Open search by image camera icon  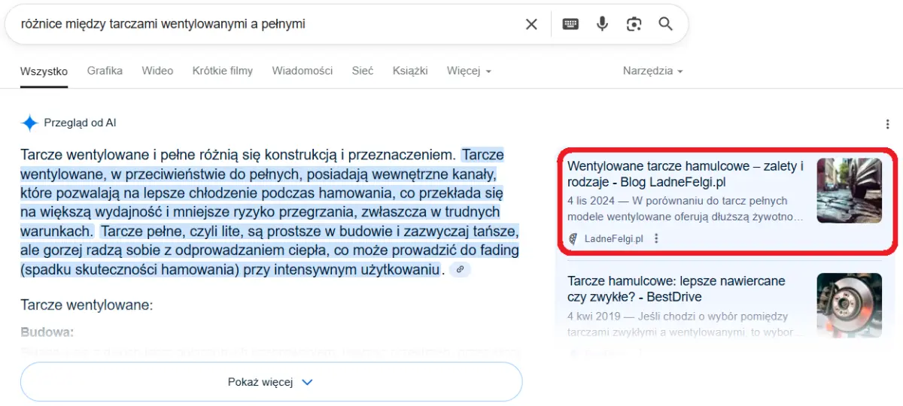point(634,24)
